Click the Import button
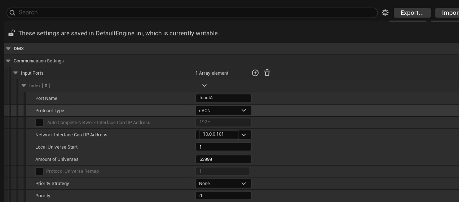This screenshot has height=202, width=459. pyautogui.click(x=447, y=13)
